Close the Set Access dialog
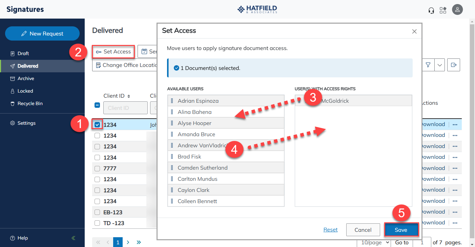Viewport: 475px width, 247px height. (x=414, y=31)
